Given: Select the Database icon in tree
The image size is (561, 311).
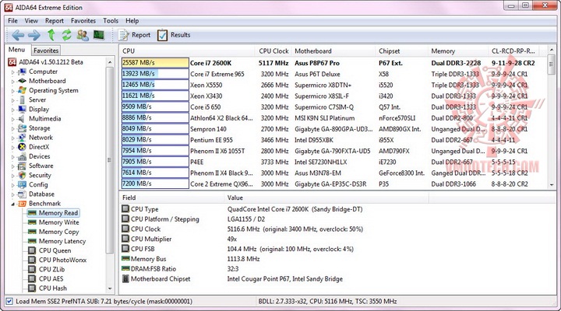Looking at the screenshot, I should (x=22, y=194).
